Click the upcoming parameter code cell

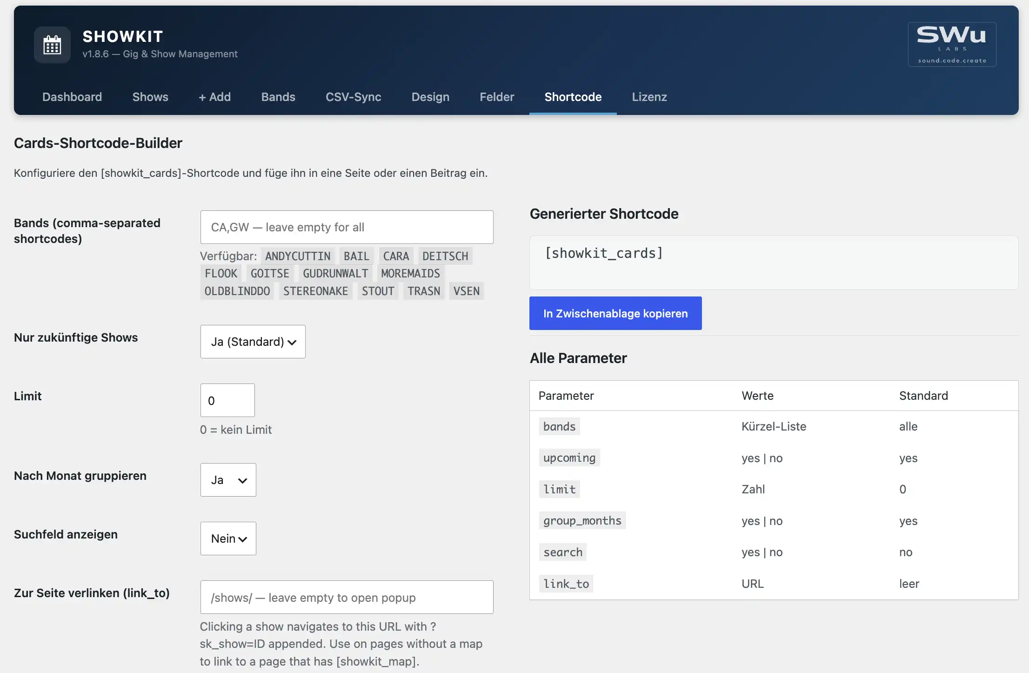[569, 458]
